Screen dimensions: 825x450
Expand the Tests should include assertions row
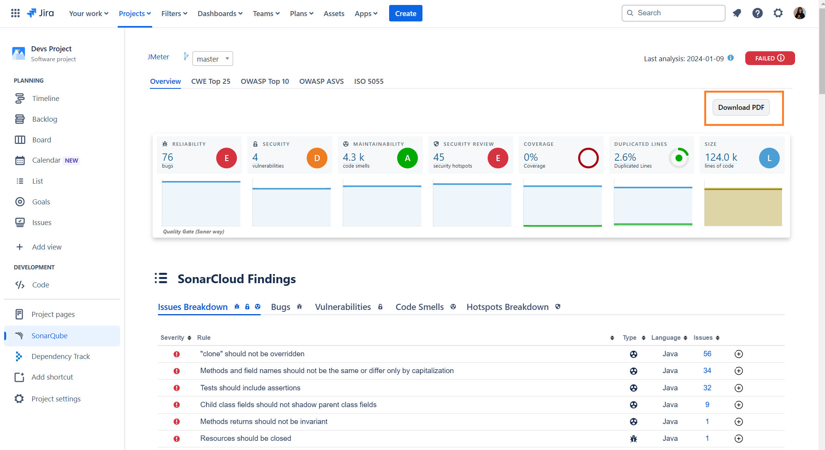pos(739,388)
